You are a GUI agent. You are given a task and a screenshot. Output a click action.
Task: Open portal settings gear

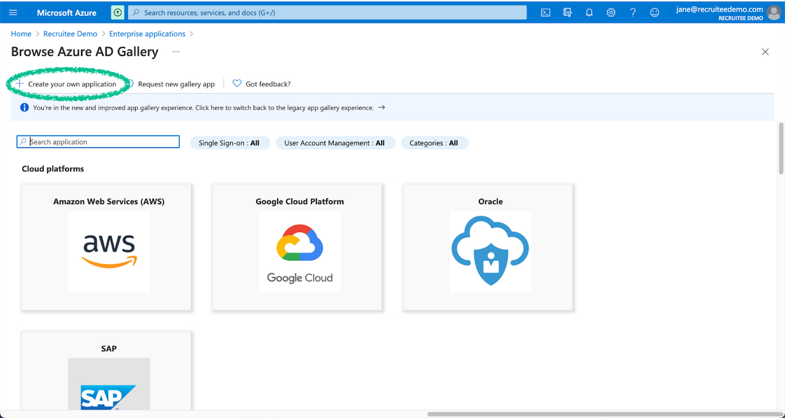click(611, 12)
